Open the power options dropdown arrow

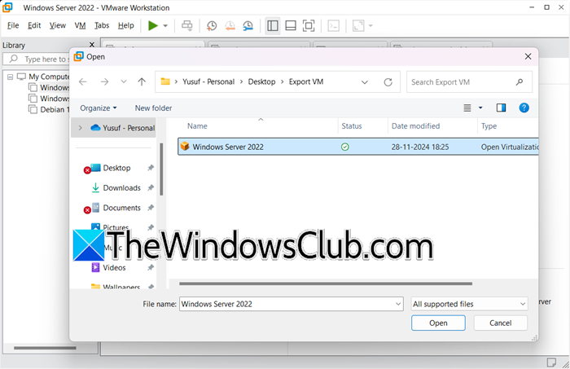[165, 26]
